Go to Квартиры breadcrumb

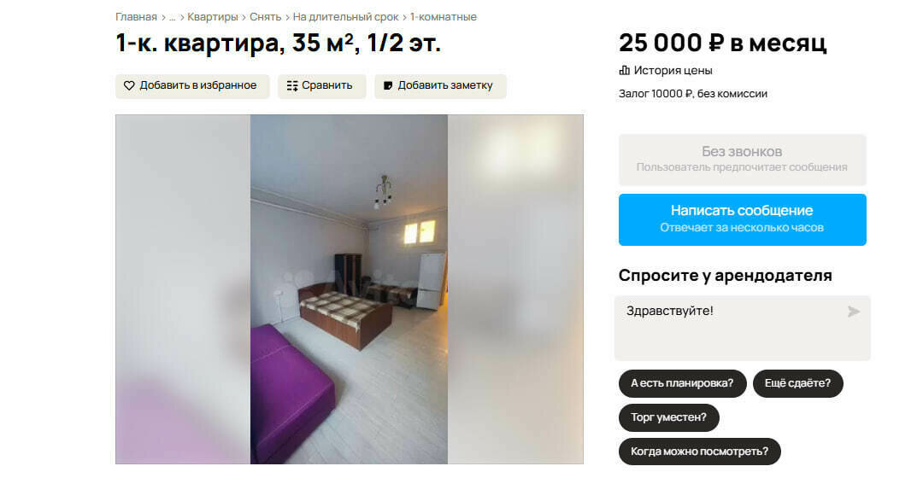tap(213, 17)
